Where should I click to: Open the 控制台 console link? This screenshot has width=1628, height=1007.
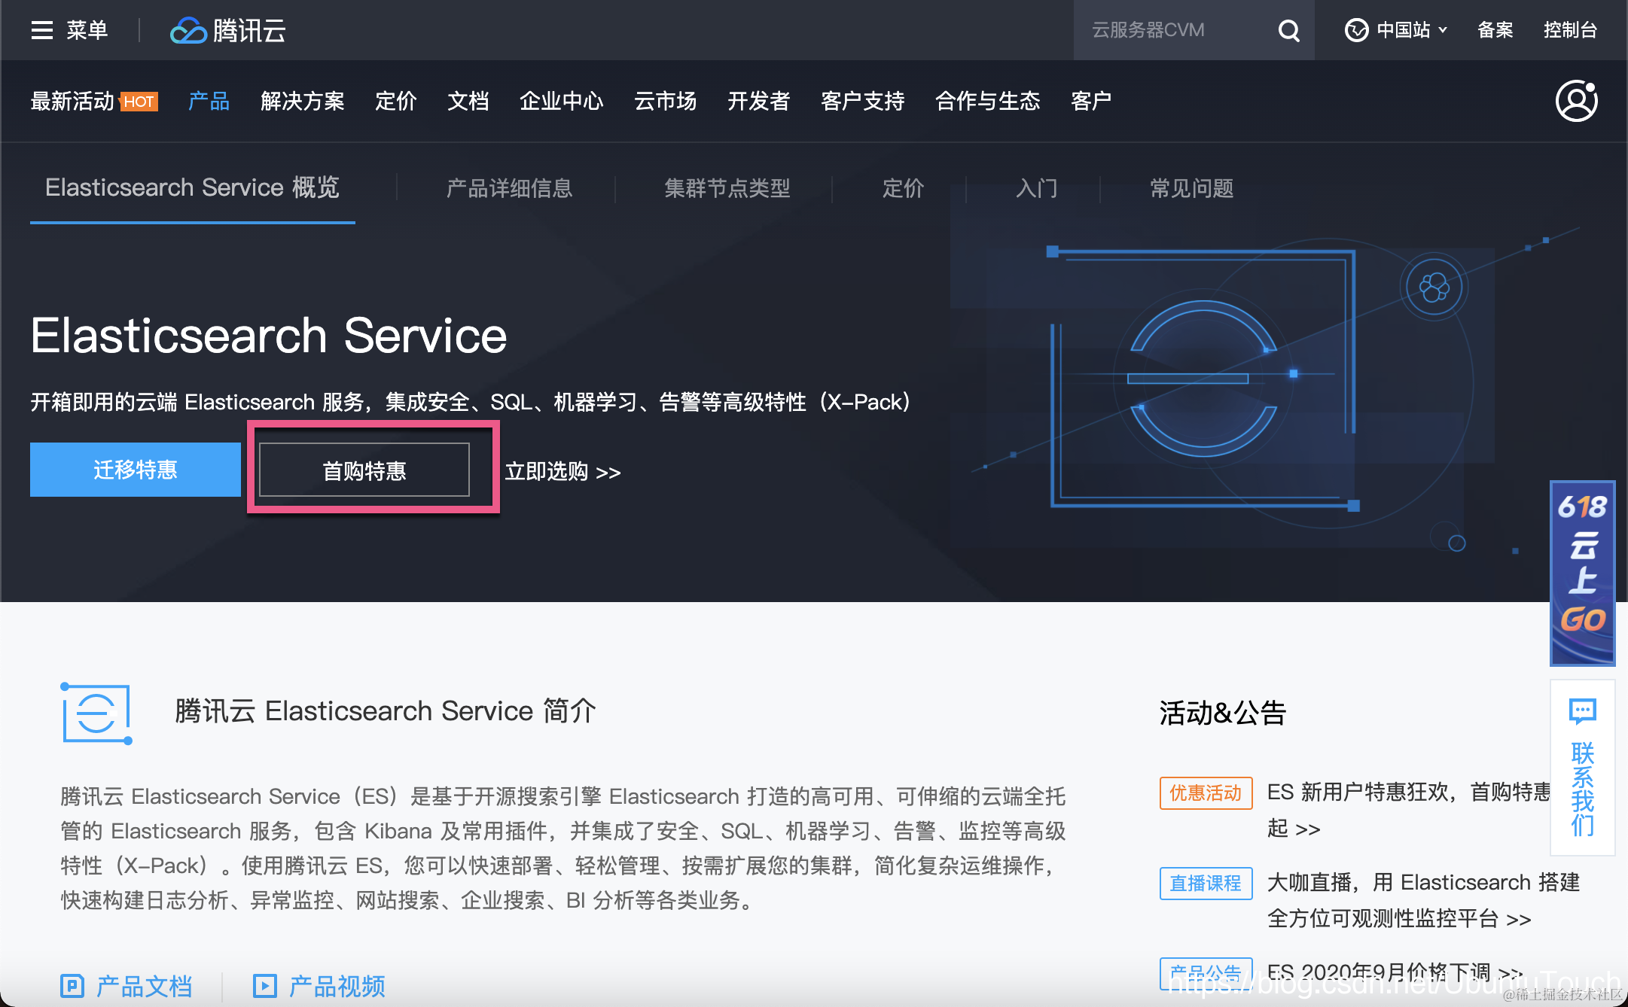[1570, 30]
